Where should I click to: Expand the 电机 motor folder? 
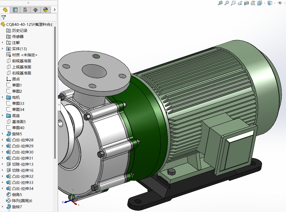click(x=2, y=98)
